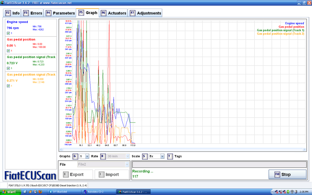
Task: Click the I key icon on Import button
Action: tap(101, 175)
